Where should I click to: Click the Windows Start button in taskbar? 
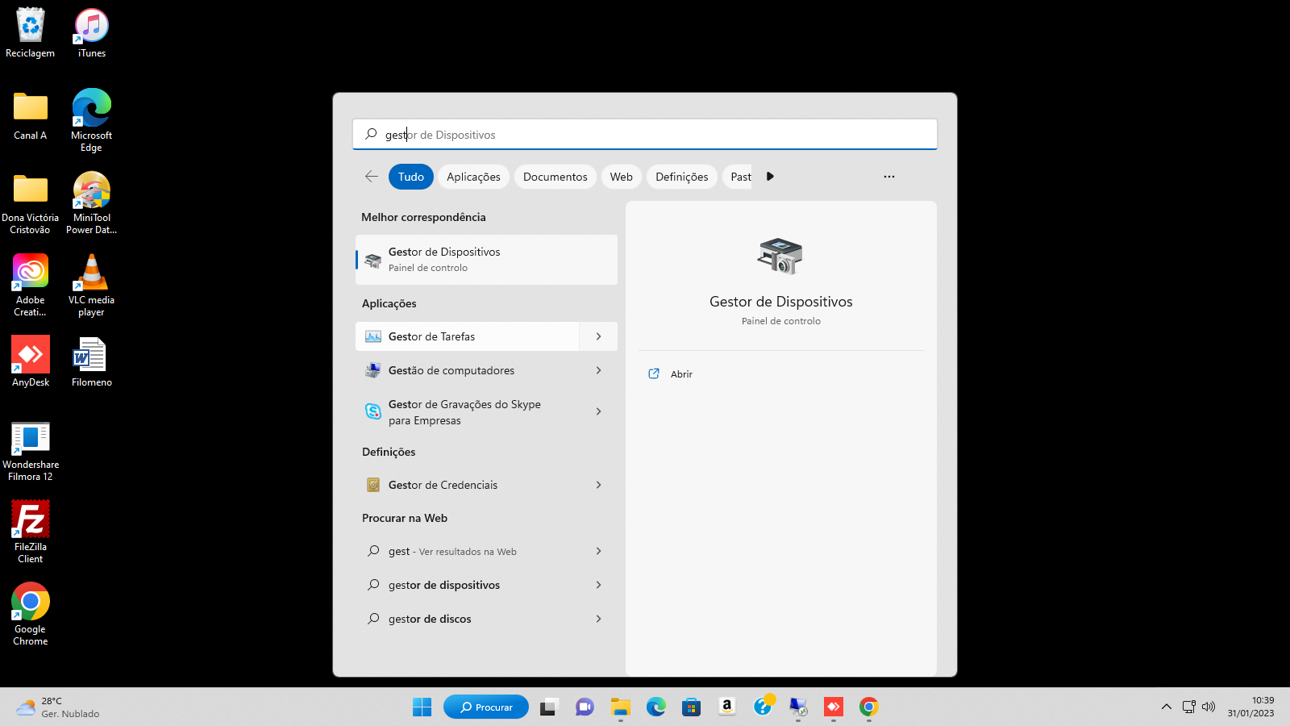[422, 707]
